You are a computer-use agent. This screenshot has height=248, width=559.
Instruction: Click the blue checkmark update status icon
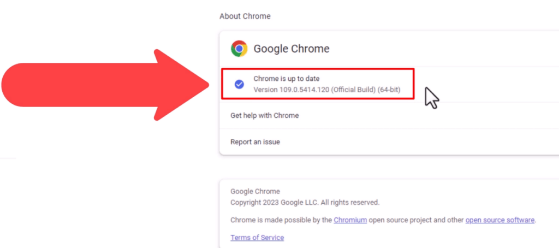click(239, 84)
